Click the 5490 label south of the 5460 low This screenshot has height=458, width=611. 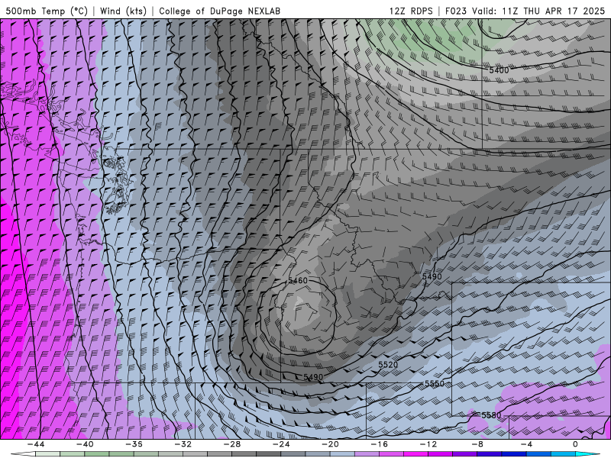[313, 377]
